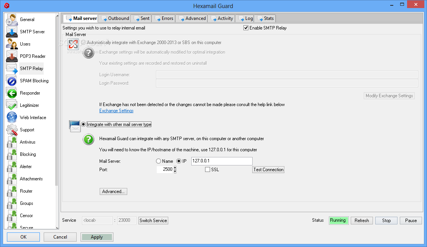Stop the service with Stop button
Image resolution: width=427 pixels, height=247 pixels.
click(x=386, y=221)
